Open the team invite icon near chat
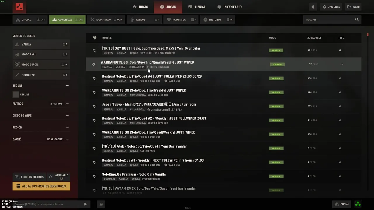 (x=101, y=204)
